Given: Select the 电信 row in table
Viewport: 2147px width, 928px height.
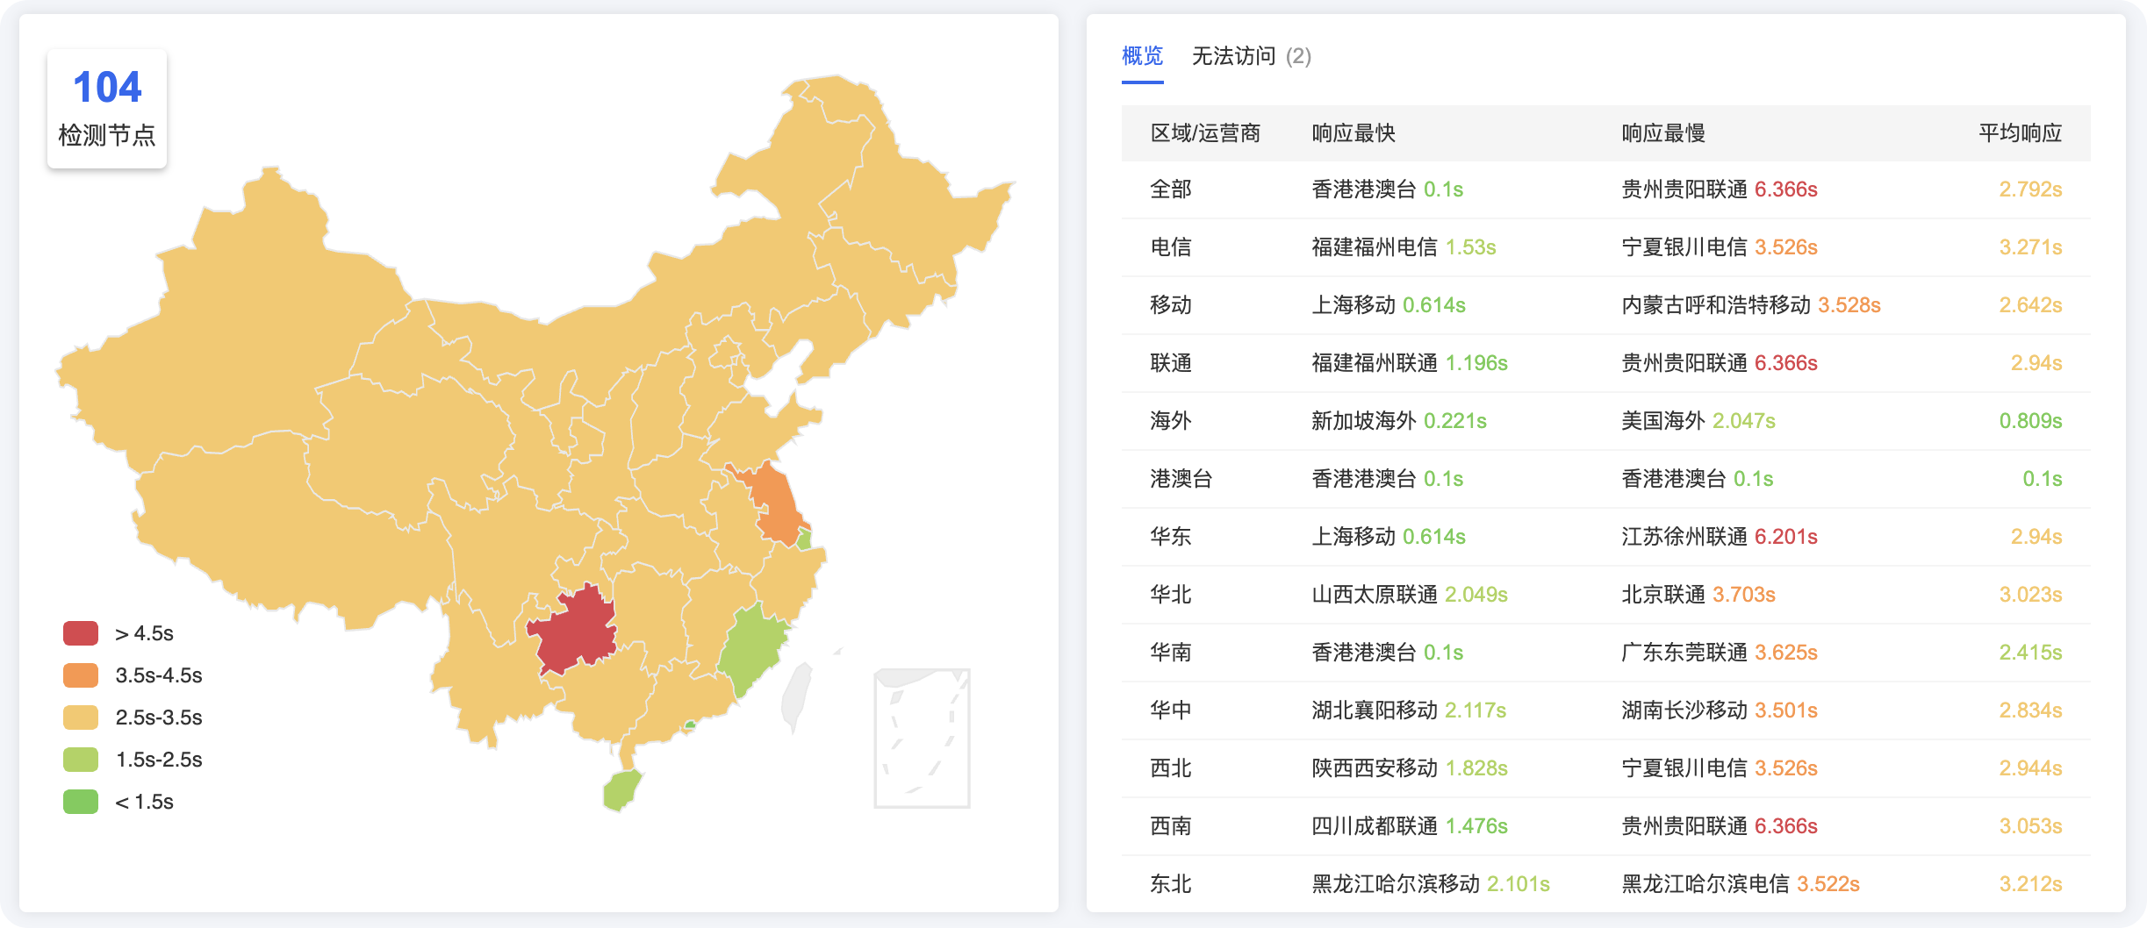Looking at the screenshot, I should (x=1606, y=247).
